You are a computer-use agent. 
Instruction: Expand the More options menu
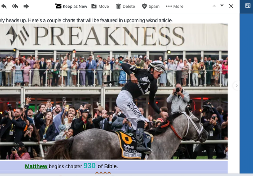(175, 6)
